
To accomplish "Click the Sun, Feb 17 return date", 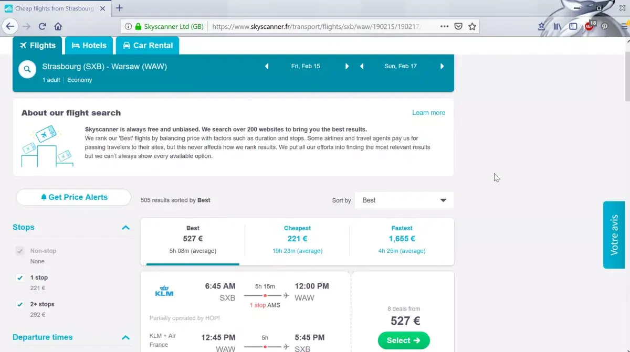I will [401, 66].
